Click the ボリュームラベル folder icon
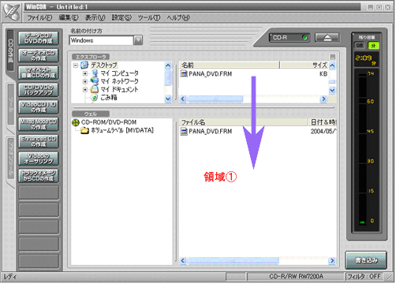This screenshot has width=396, height=284. [84, 130]
